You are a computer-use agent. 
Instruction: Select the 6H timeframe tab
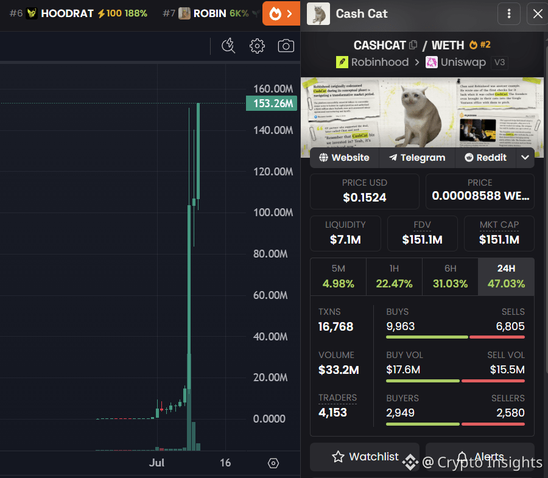(x=450, y=276)
